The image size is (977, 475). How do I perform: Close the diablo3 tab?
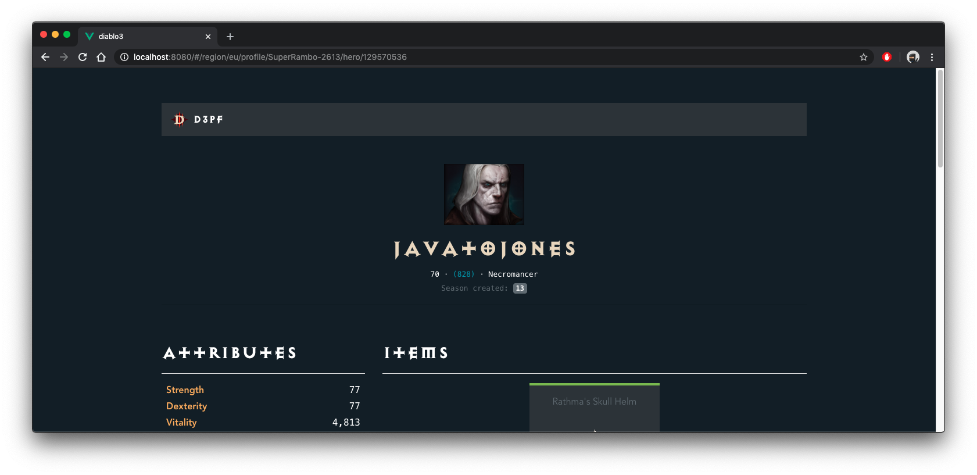208,37
